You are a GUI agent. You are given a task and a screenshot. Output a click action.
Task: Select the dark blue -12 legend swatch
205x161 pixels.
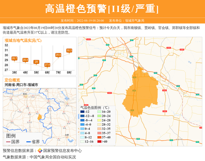coord(82,112)
